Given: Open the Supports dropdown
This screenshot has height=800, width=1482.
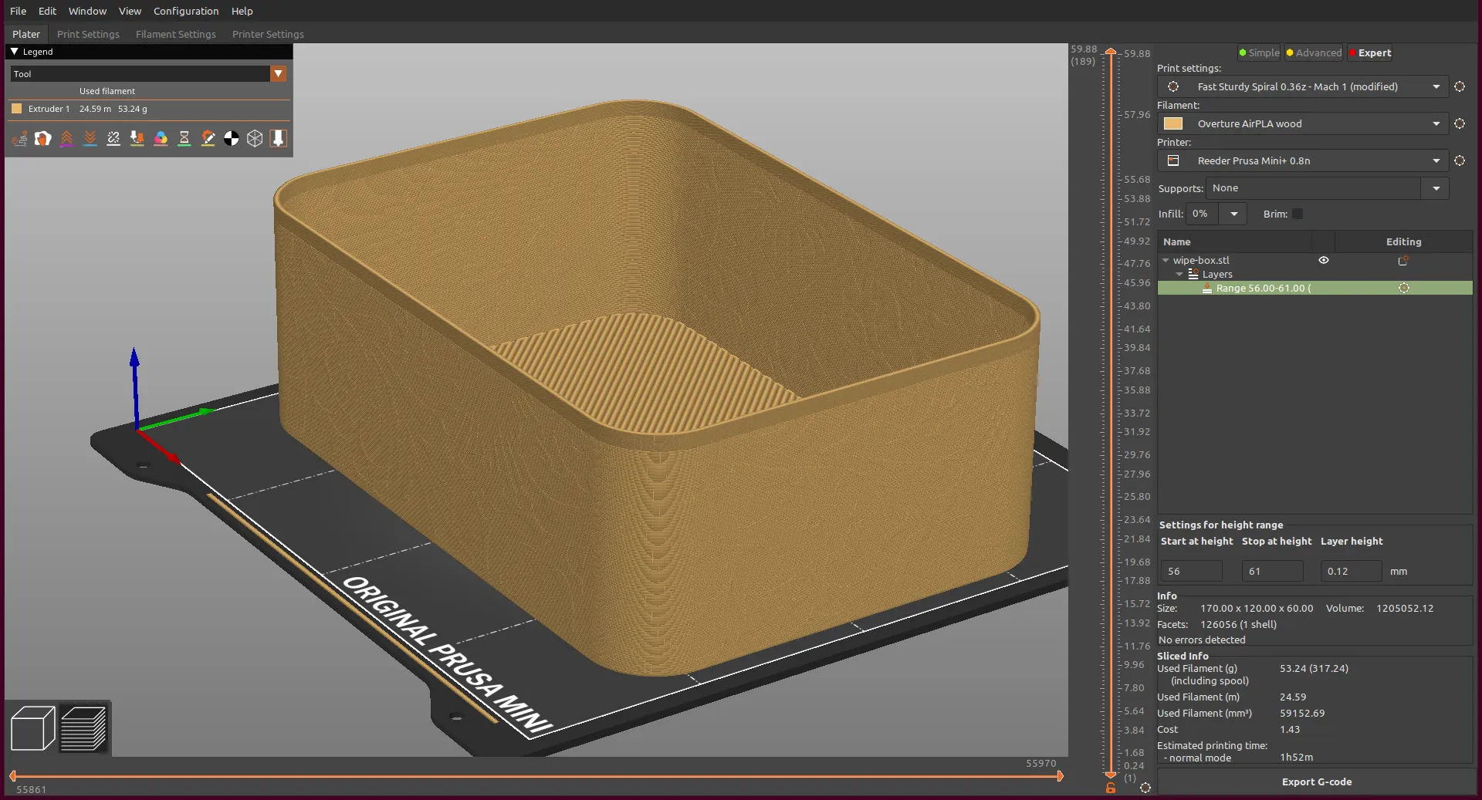Looking at the screenshot, I should point(1436,188).
